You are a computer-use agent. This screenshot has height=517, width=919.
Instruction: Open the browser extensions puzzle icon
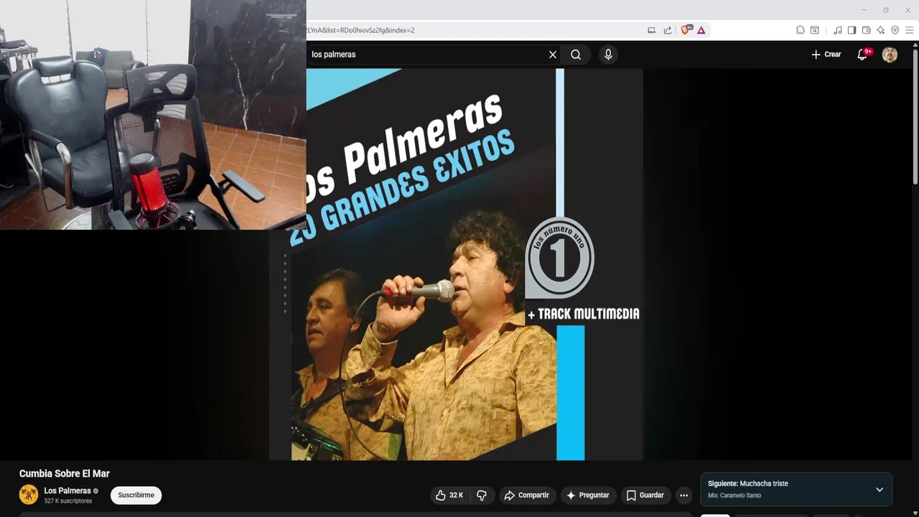click(x=800, y=30)
